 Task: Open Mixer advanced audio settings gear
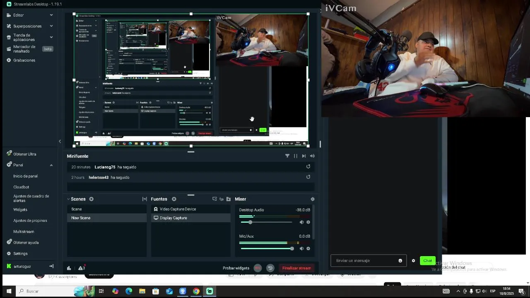pos(313,199)
